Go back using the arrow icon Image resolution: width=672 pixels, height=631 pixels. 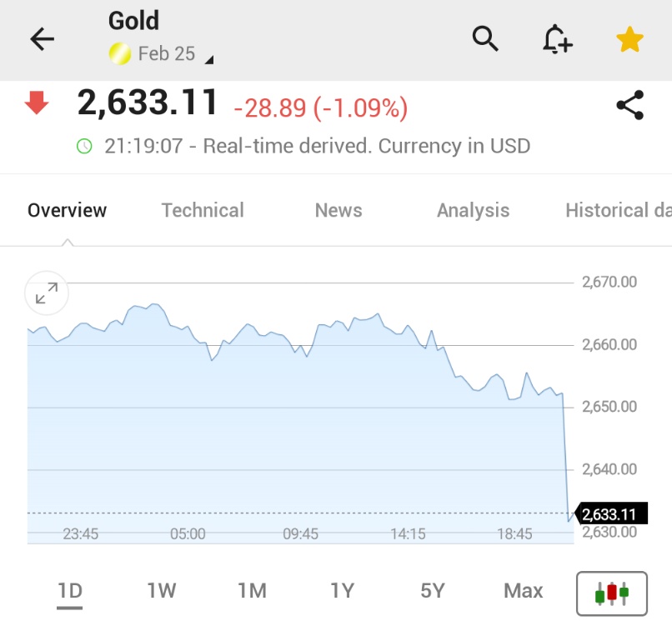click(x=42, y=39)
